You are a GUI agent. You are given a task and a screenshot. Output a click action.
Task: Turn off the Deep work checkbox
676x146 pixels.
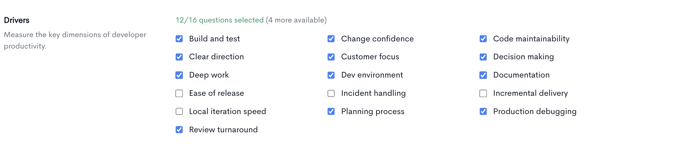click(x=179, y=75)
